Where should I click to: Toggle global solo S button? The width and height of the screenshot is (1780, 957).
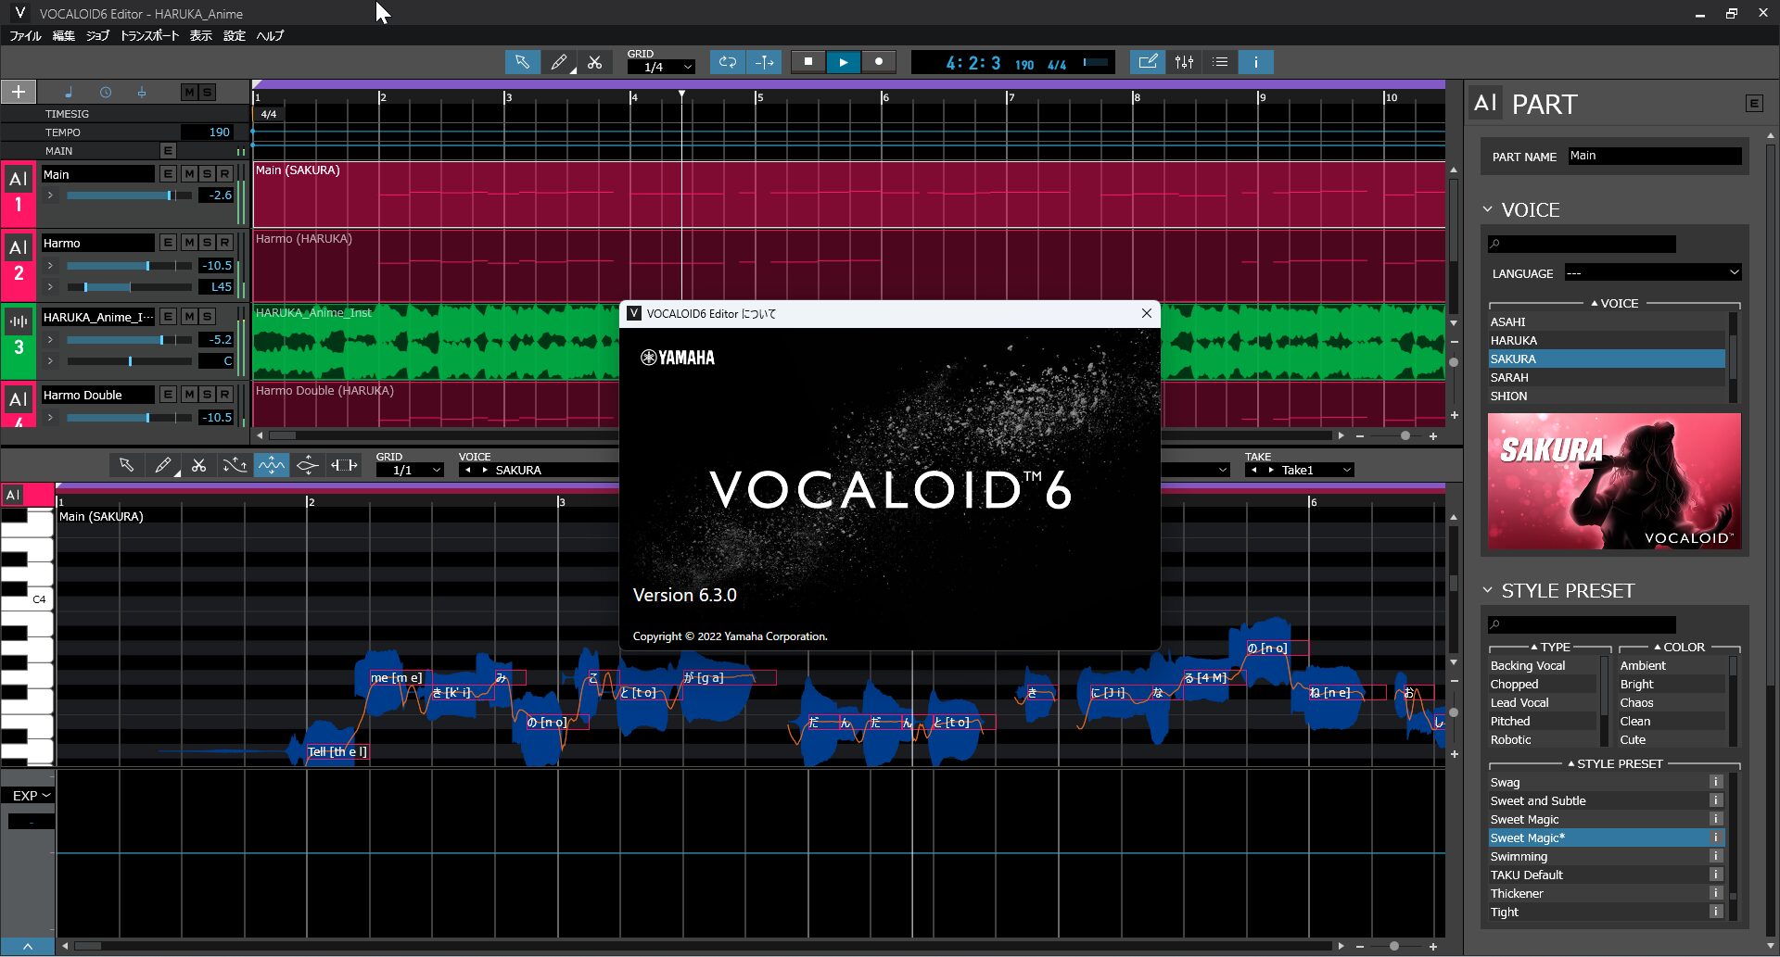click(207, 92)
